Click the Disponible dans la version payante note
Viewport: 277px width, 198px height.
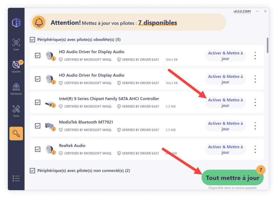click(x=232, y=188)
